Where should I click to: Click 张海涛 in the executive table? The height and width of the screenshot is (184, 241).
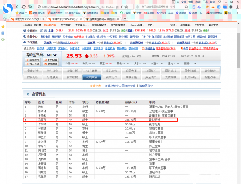42,111
